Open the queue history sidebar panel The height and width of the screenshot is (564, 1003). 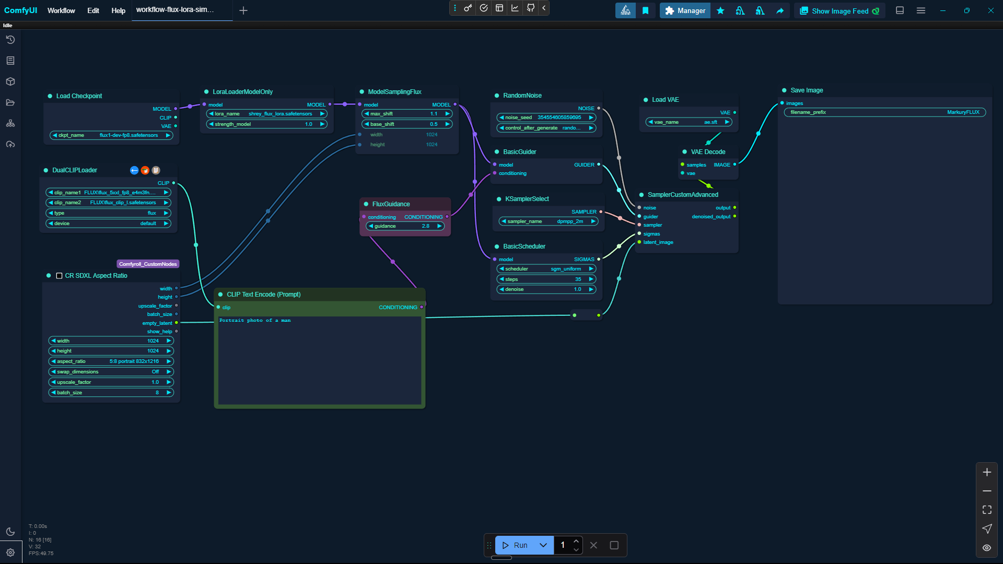(10, 40)
